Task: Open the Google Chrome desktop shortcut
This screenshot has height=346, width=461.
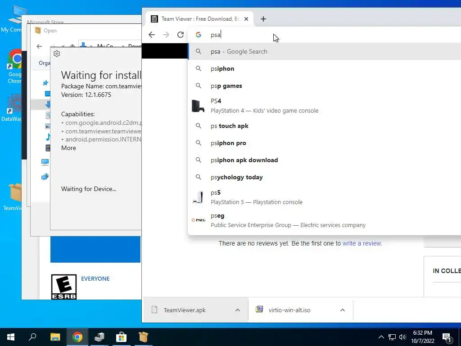Action: coord(14,66)
